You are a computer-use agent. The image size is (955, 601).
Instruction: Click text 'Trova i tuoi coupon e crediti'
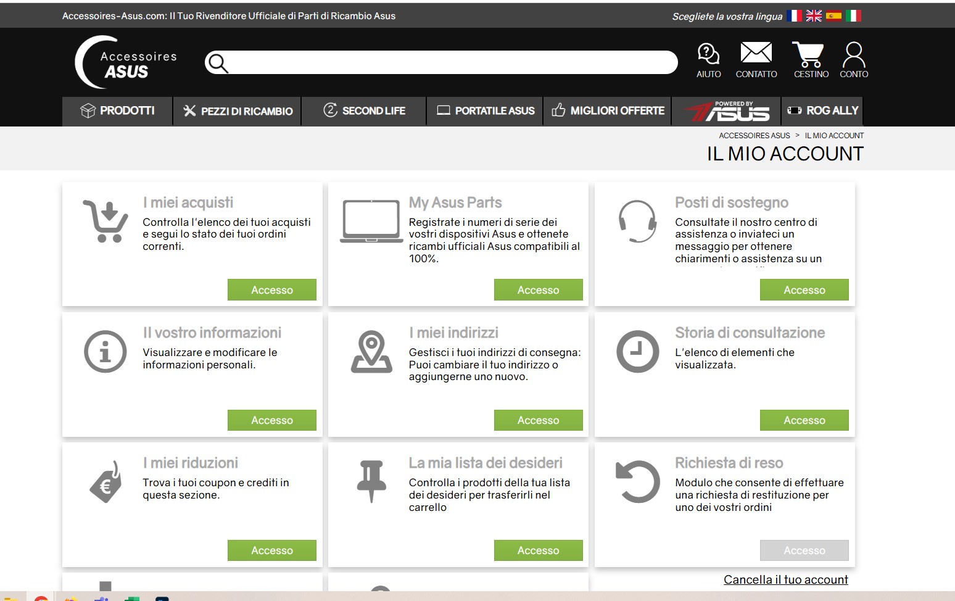216,489
